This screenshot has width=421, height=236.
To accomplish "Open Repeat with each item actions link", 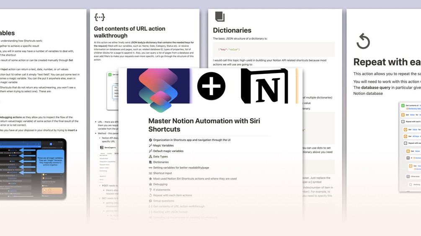I will [172, 195].
